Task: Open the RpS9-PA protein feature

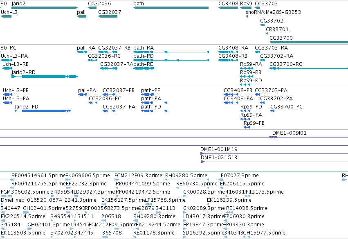Action: coord(245,119)
